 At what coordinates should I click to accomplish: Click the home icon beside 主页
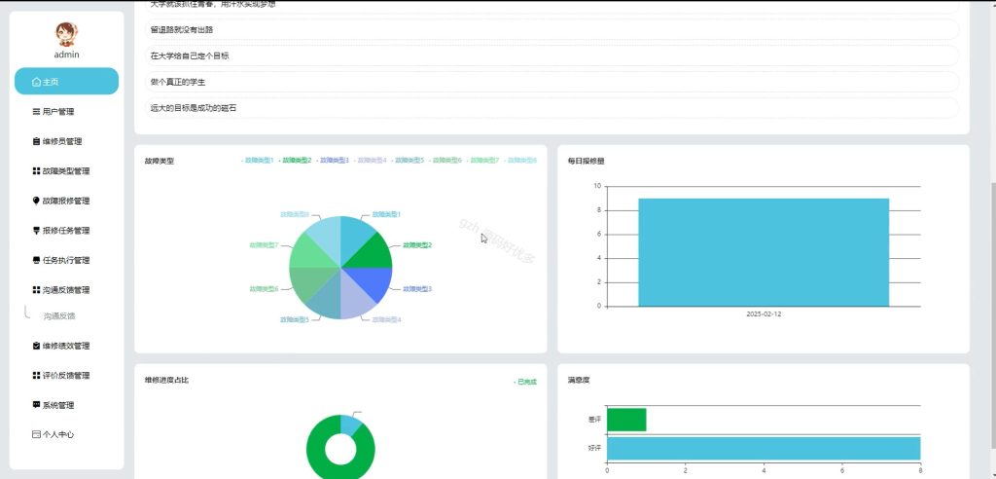36,82
